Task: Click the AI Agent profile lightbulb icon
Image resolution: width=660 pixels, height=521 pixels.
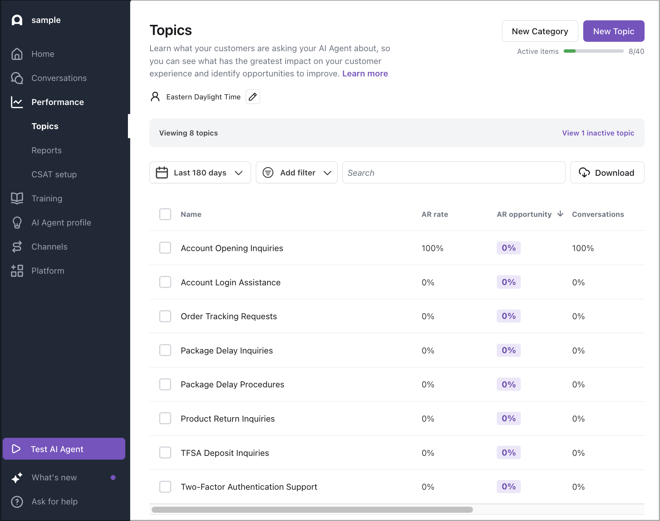Action: 17,222
